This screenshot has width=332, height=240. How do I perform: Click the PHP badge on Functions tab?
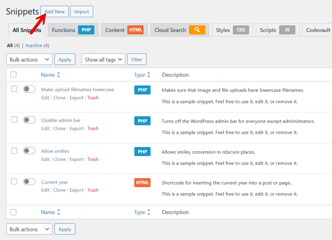point(86,30)
